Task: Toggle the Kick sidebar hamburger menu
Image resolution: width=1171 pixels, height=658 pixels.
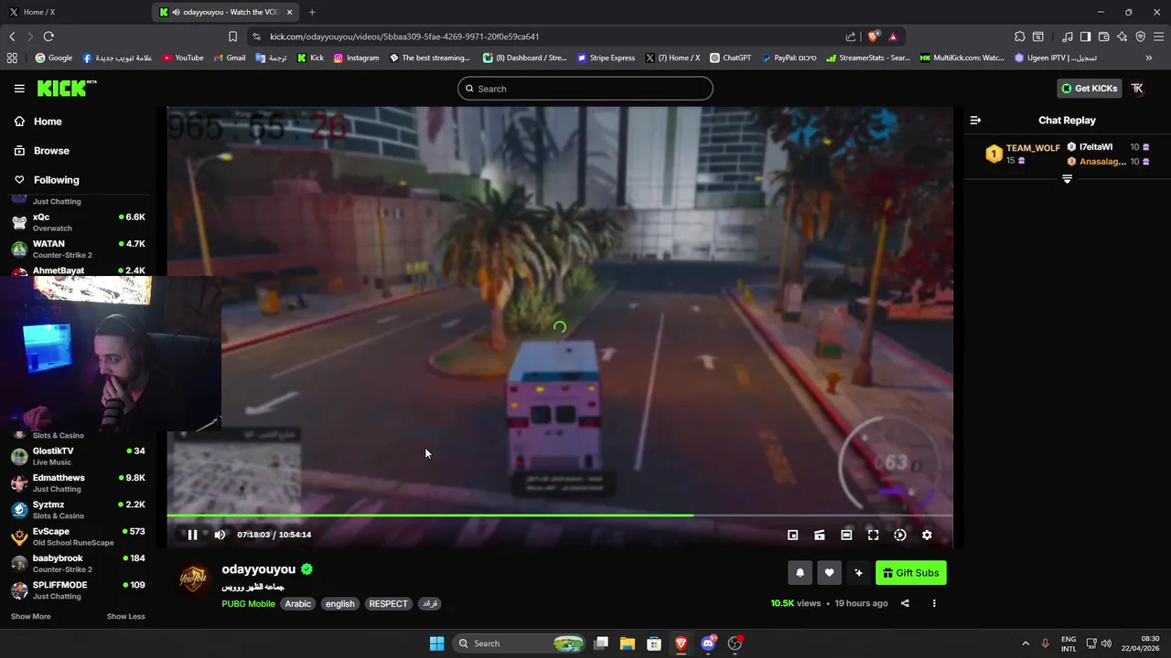Action: [x=19, y=89]
